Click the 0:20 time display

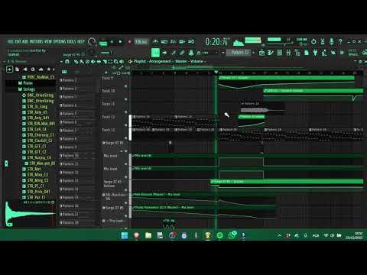point(216,42)
